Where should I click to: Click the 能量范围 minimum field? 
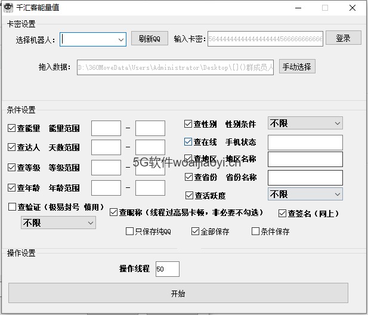(x=106, y=128)
